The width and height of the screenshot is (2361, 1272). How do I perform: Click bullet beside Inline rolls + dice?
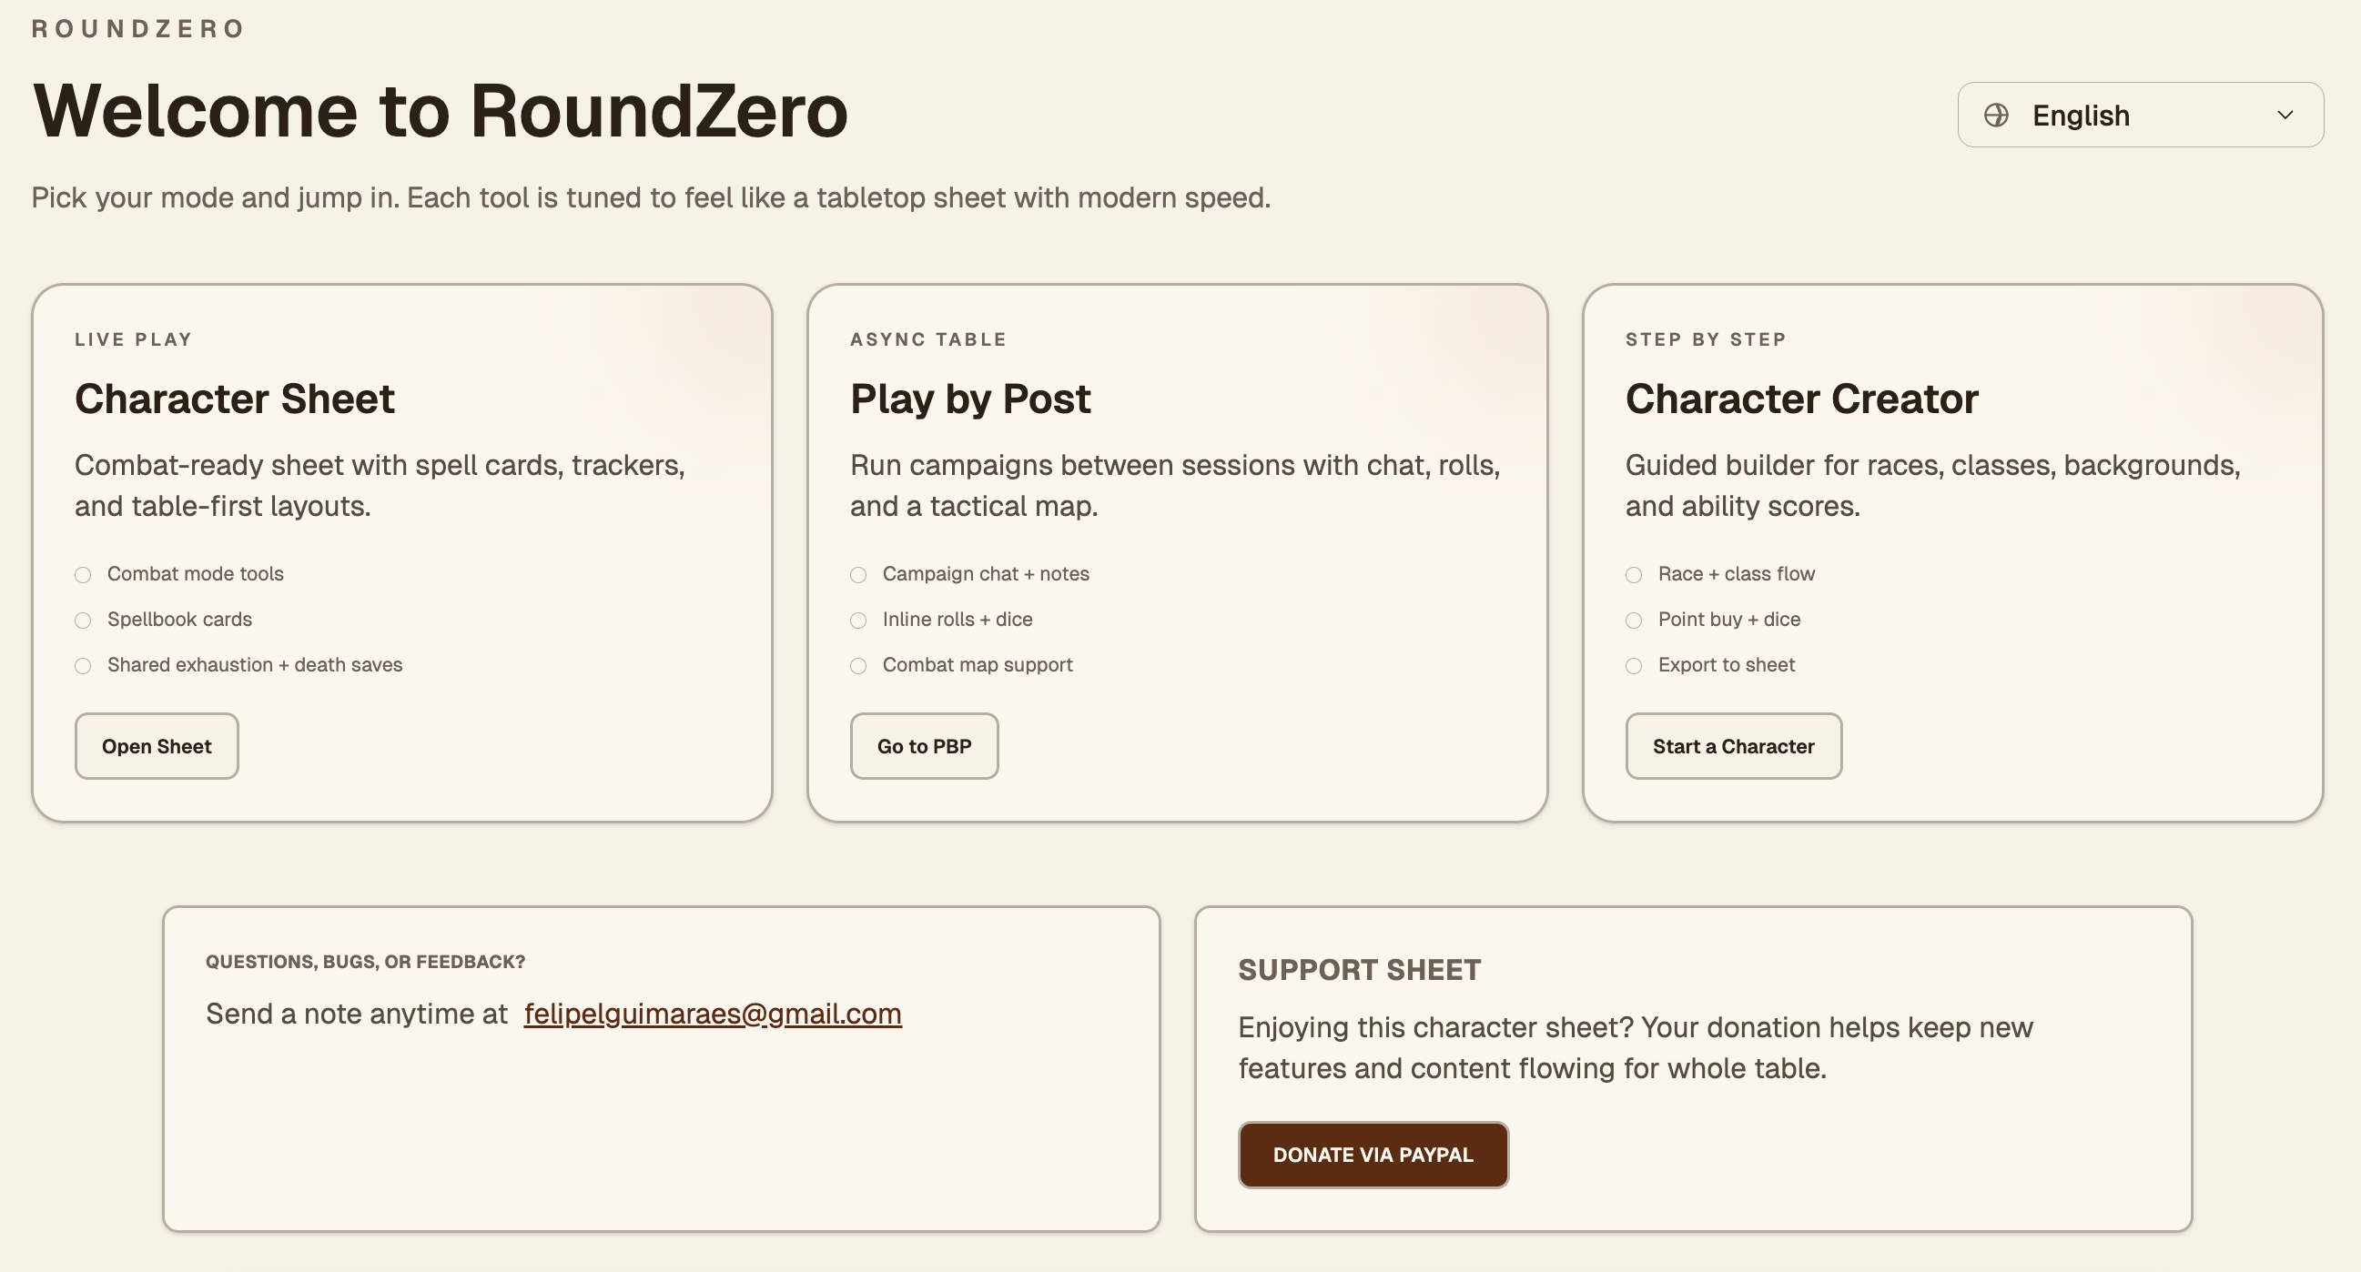(859, 621)
